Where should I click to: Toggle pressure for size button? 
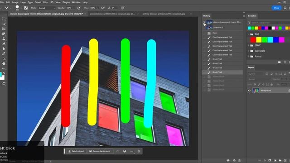click(123, 8)
